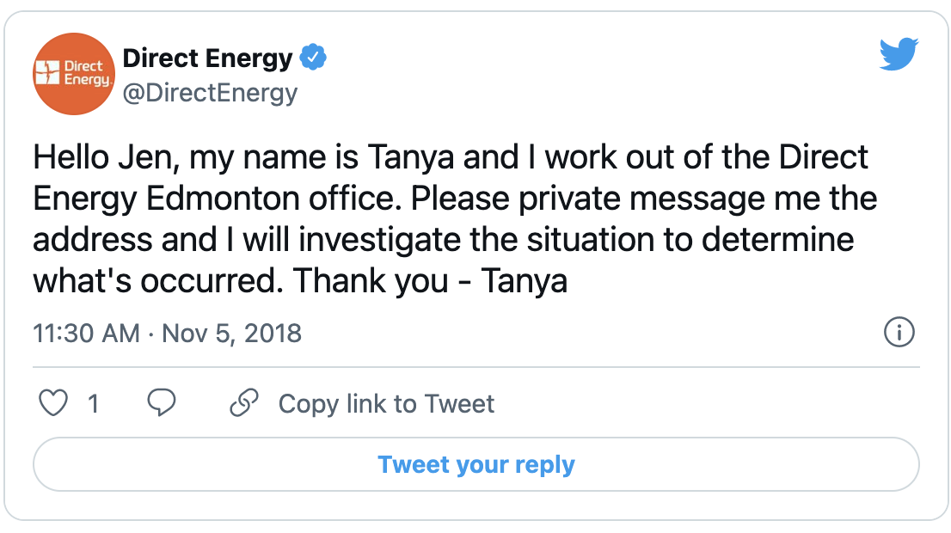The width and height of the screenshot is (951, 533).
Task: Reply via the speech bubble icon
Action: point(162,402)
